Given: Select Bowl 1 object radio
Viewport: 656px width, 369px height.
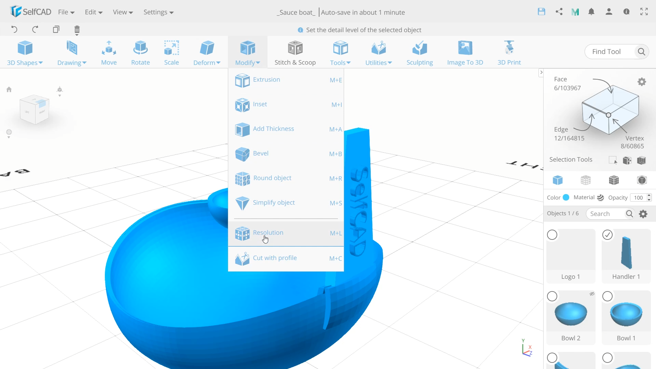Looking at the screenshot, I should tap(607, 297).
